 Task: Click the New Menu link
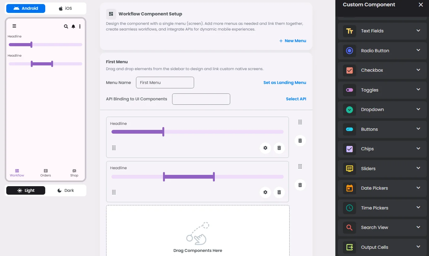coord(292,41)
